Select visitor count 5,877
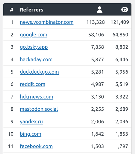Viewport: 135px width, 154px height. click(x=97, y=60)
